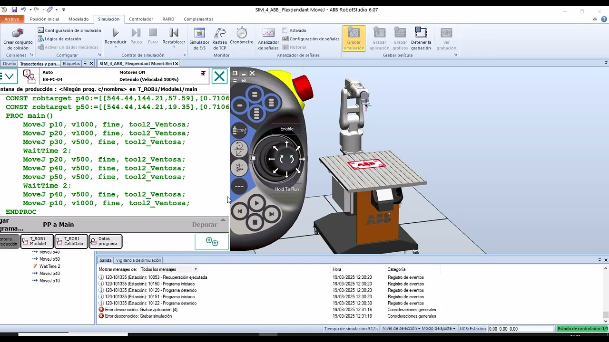This screenshot has width=609, height=342.
Task: Open Configurar group dialog launcher
Action: (x=99, y=55)
